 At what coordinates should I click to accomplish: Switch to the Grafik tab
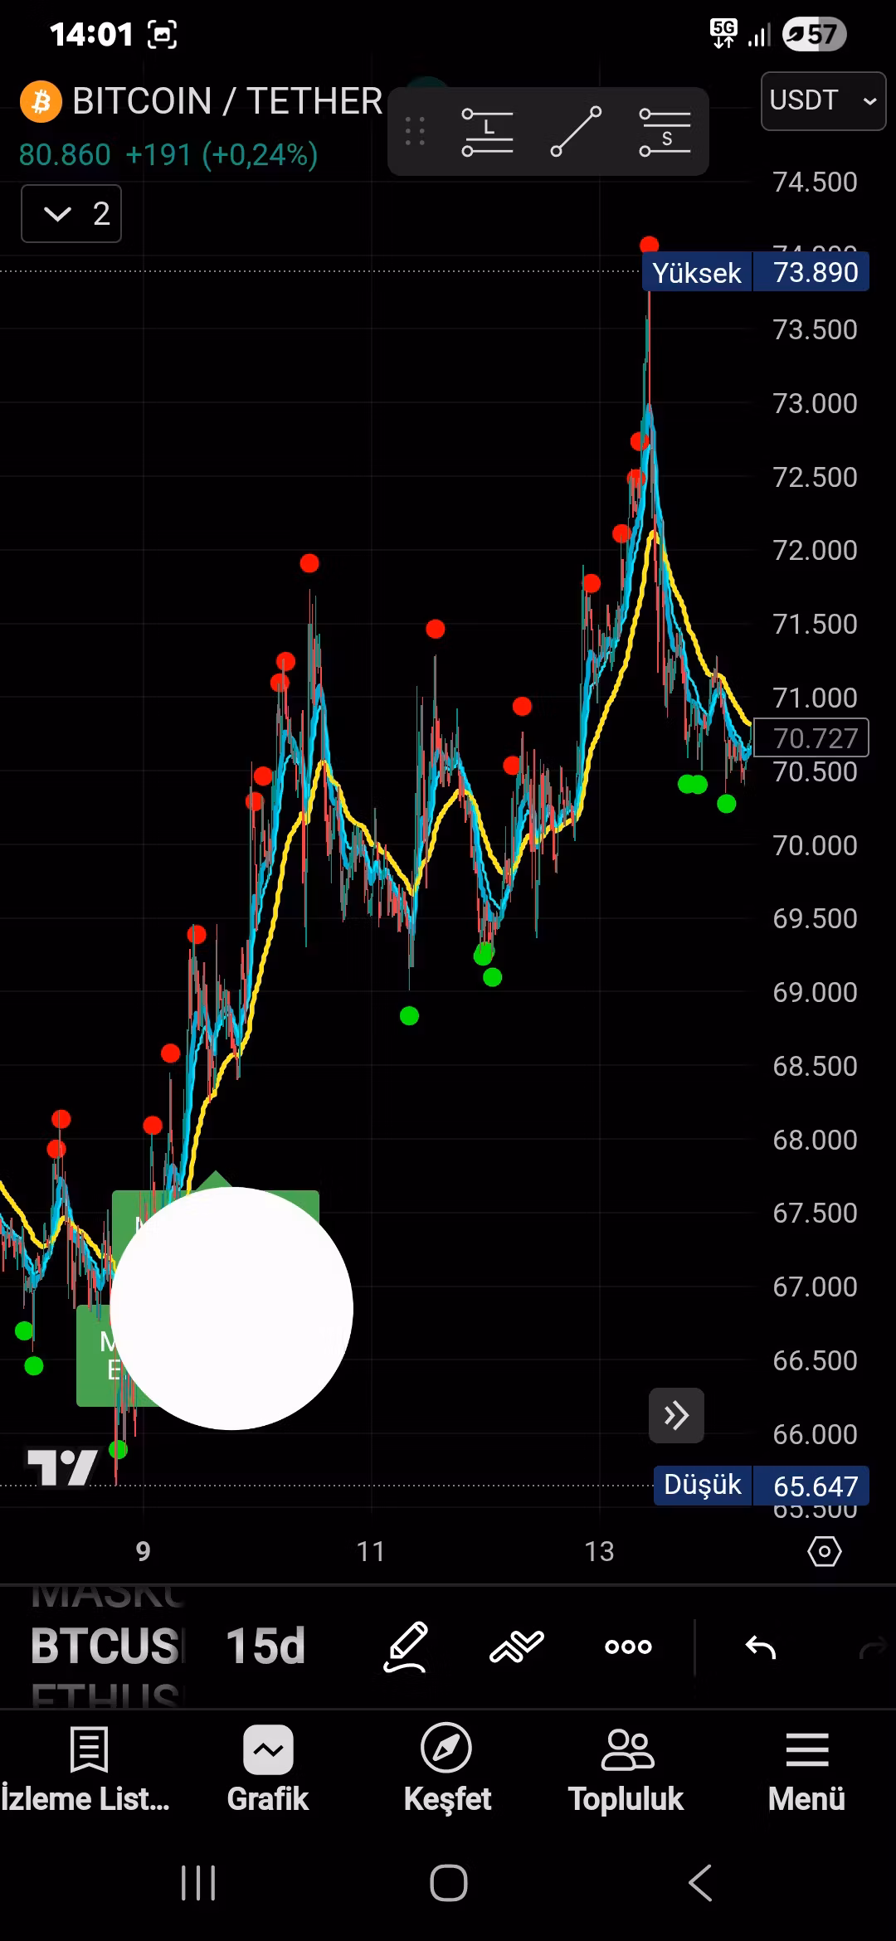coord(267,1768)
